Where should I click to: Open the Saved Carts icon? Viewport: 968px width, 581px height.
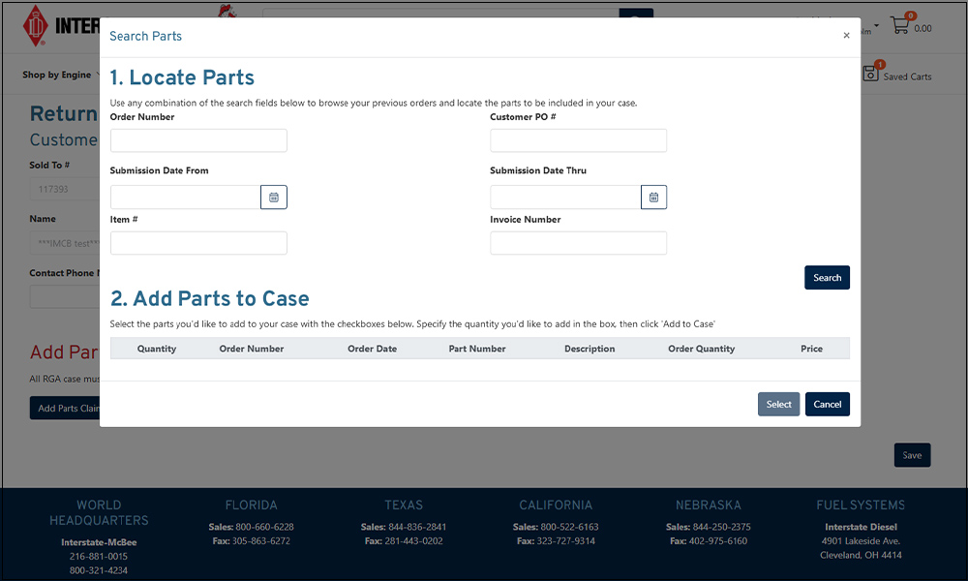[871, 73]
